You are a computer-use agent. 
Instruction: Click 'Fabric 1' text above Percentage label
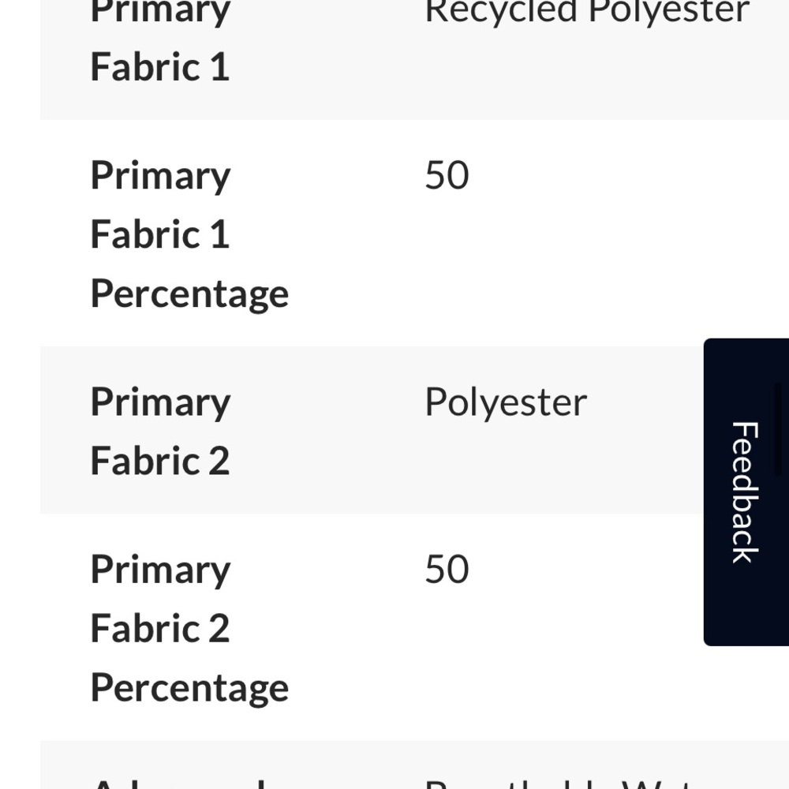(160, 234)
